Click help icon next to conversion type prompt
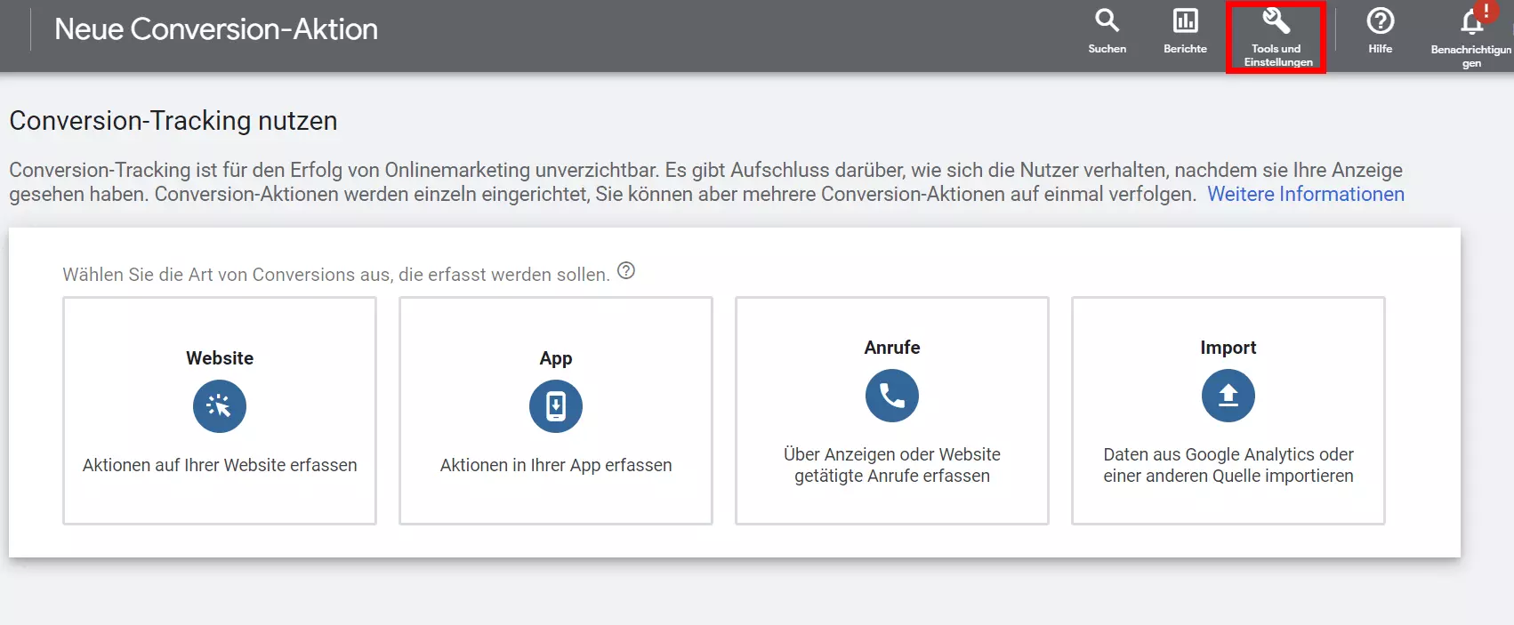This screenshot has height=625, width=1514. 626,271
